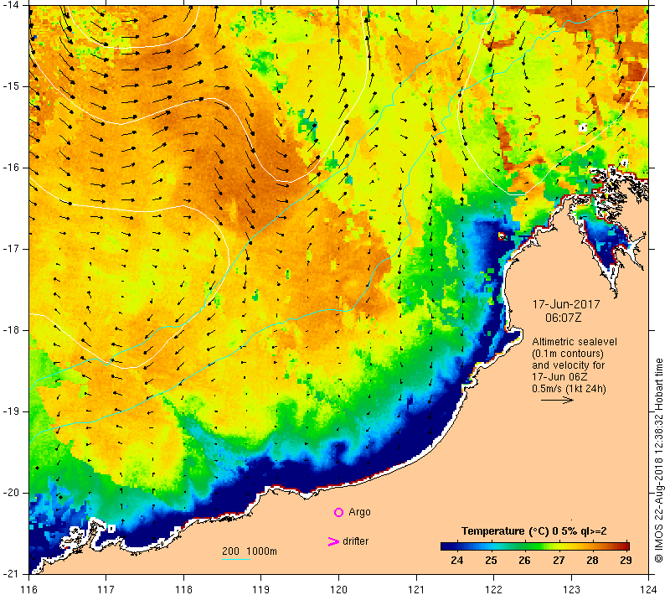Click the magenta drifter arrowhead legend symbol
670x595 pixels.
(332, 541)
